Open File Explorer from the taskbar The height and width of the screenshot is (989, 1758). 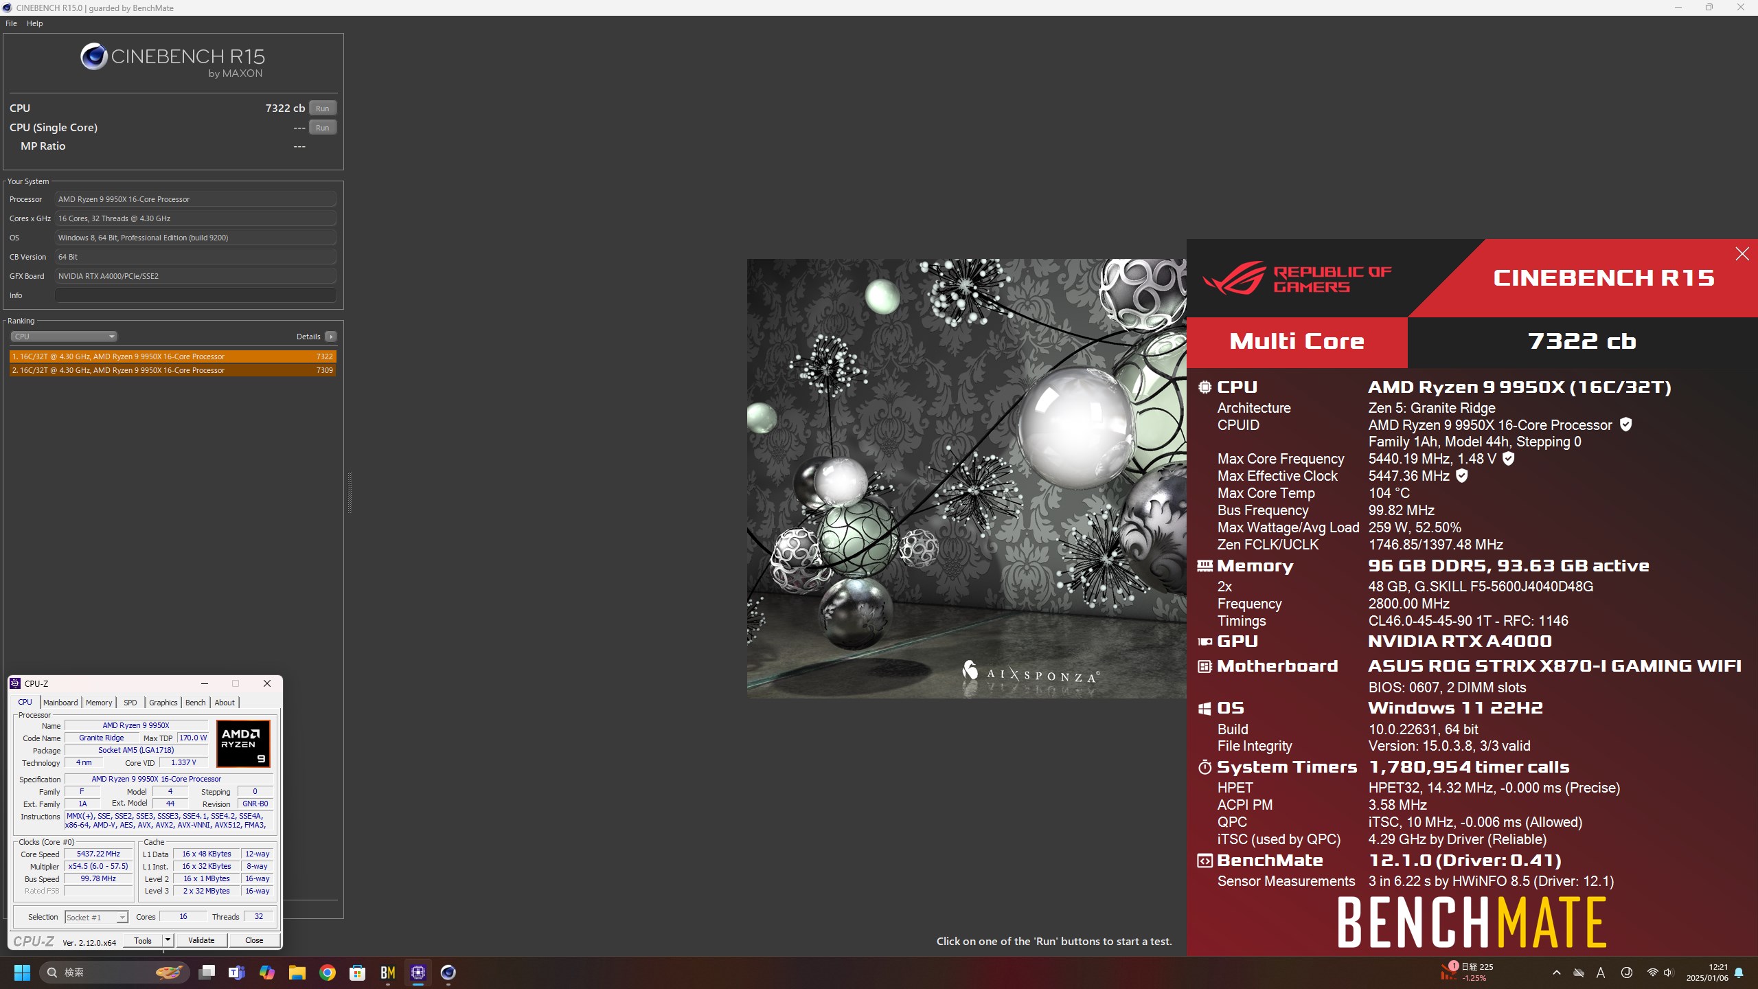(297, 973)
